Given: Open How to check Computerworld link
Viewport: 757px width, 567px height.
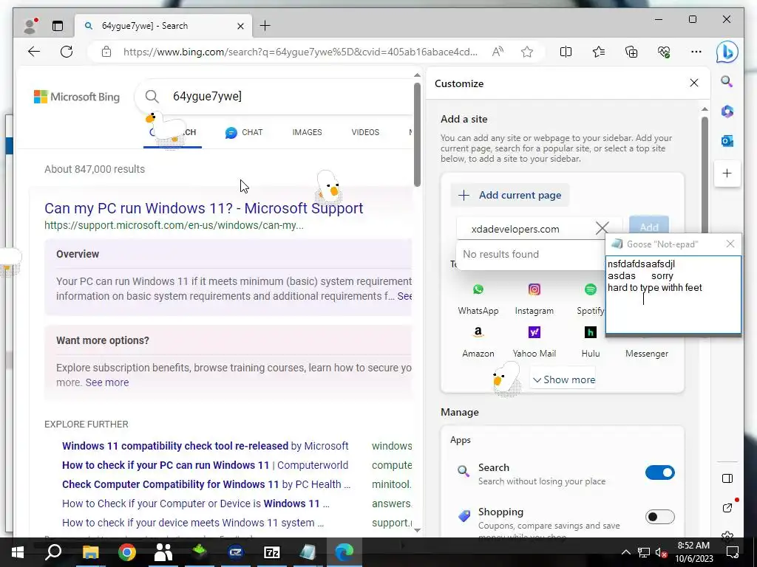Looking at the screenshot, I should click(206, 465).
